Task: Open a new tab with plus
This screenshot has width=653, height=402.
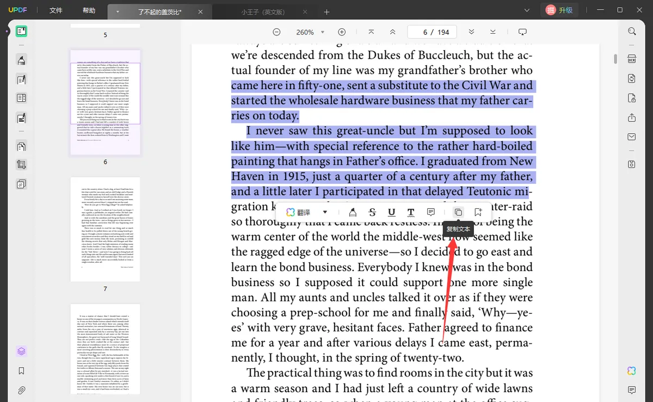Action: click(x=326, y=11)
